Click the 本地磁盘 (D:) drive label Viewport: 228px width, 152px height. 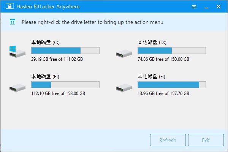152,42
